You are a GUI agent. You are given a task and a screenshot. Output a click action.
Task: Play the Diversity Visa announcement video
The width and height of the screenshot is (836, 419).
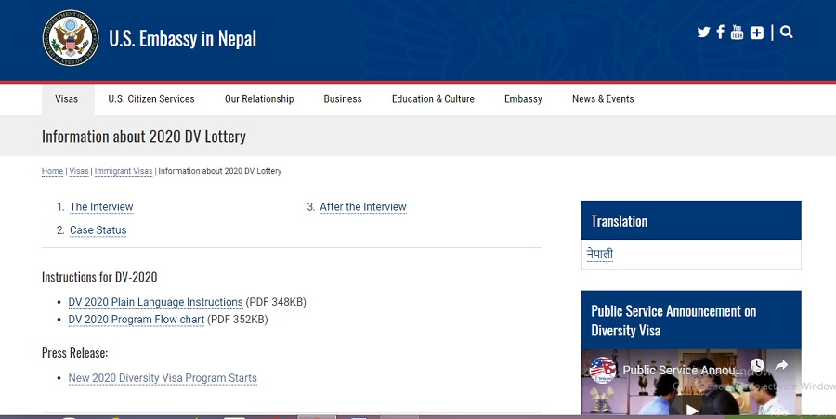[692, 410]
